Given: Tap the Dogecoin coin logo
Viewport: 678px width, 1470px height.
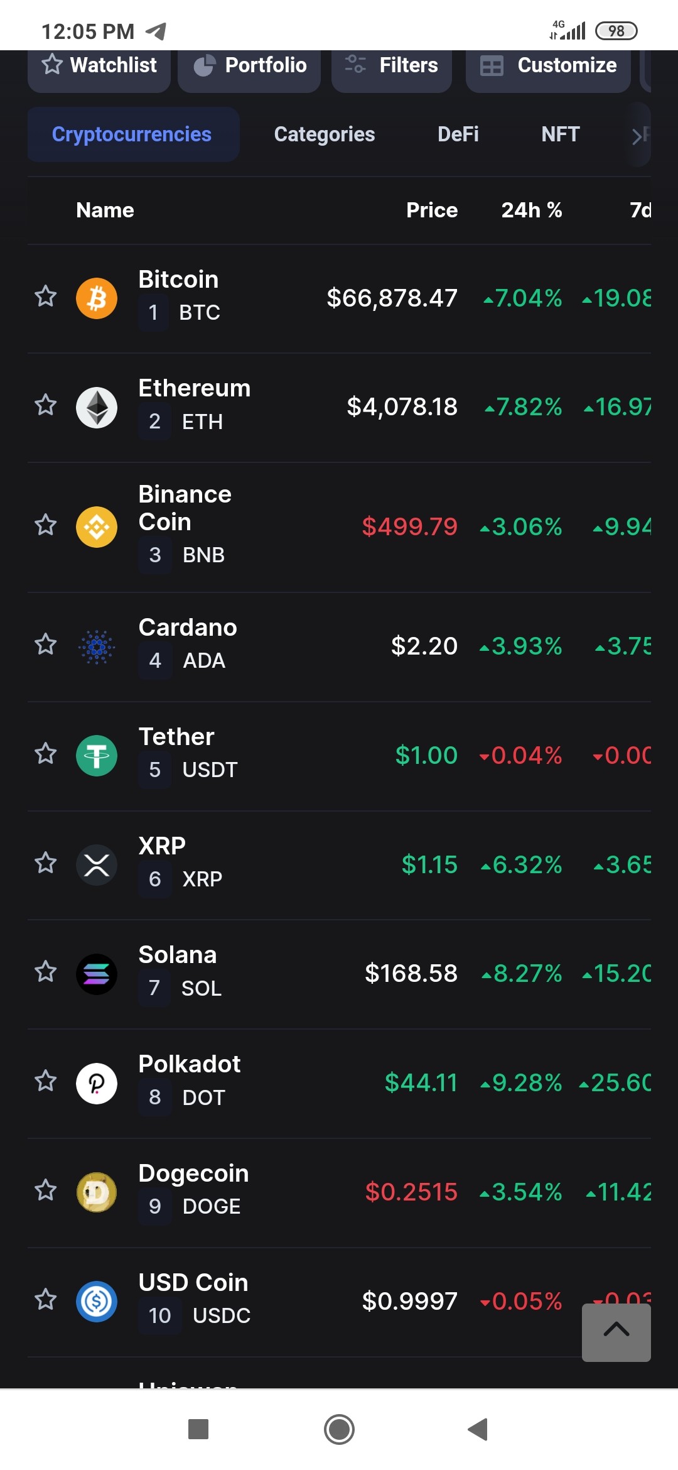Looking at the screenshot, I should [x=97, y=1192].
